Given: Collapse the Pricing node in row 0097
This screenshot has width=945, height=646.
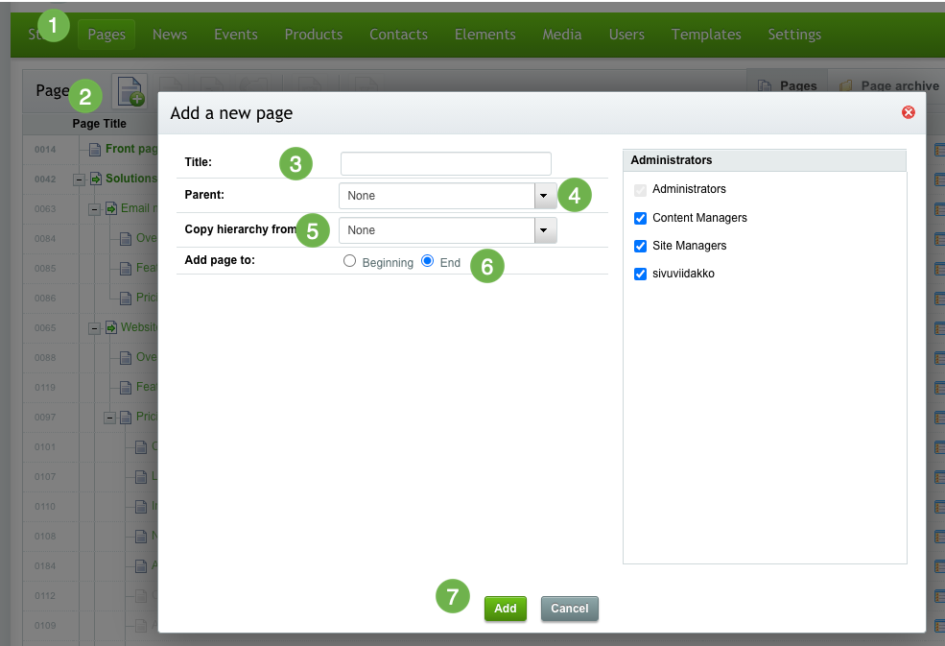Looking at the screenshot, I should (109, 418).
